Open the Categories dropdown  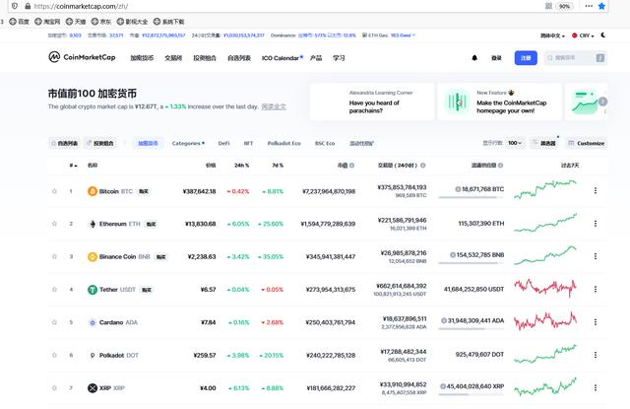[188, 143]
